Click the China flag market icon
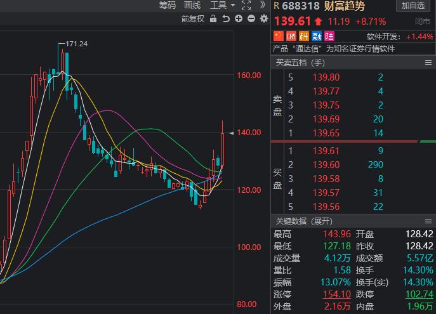This screenshot has width=436, height=314. 279,36
